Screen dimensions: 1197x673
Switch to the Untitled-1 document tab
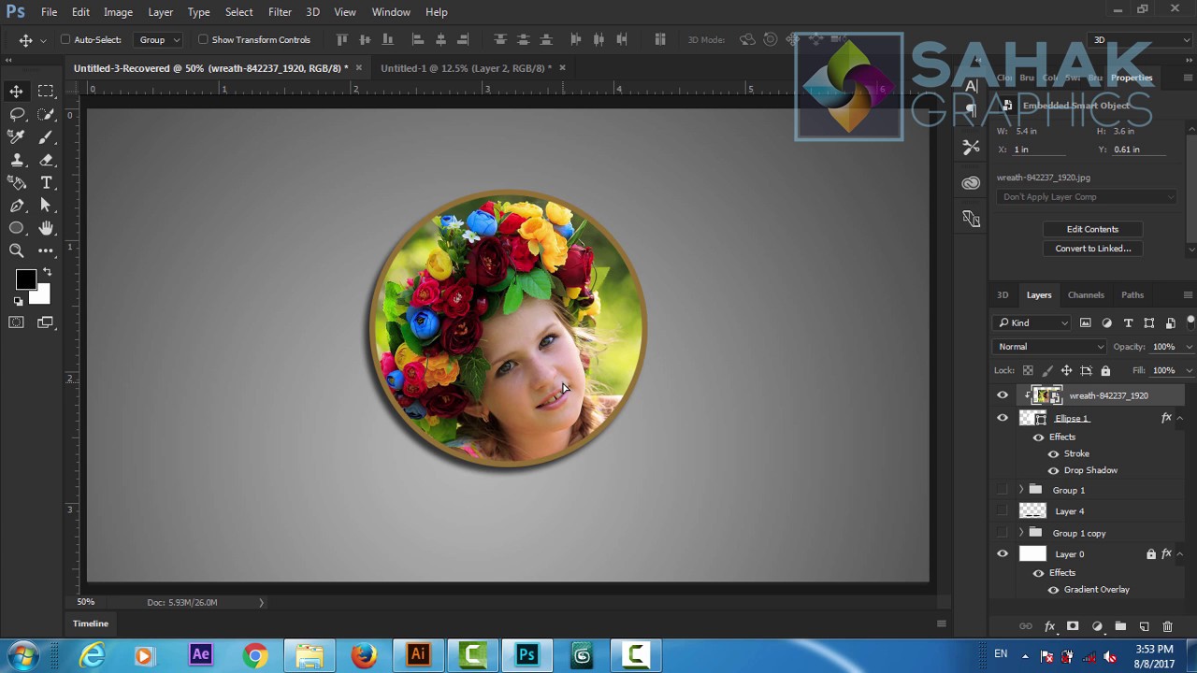466,68
